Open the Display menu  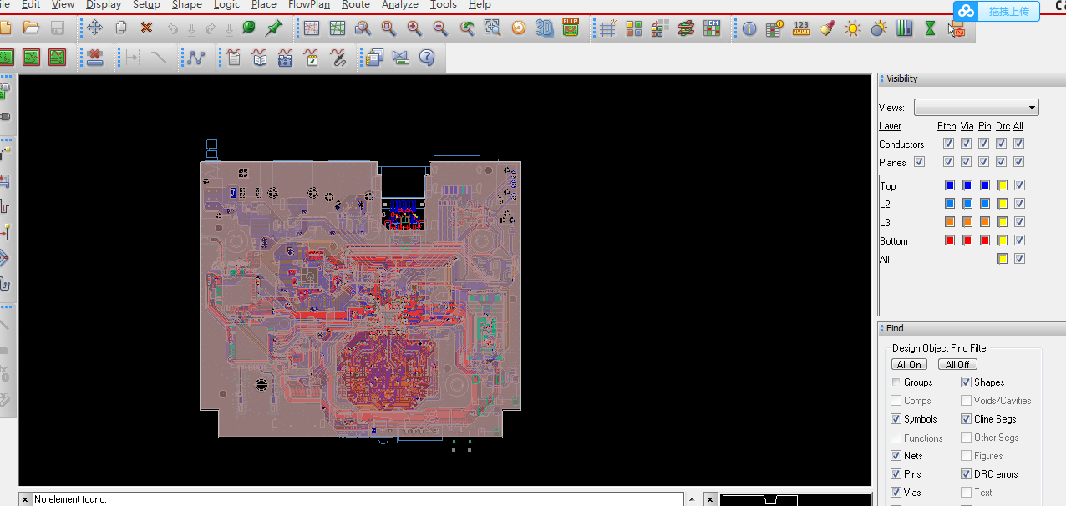104,5
